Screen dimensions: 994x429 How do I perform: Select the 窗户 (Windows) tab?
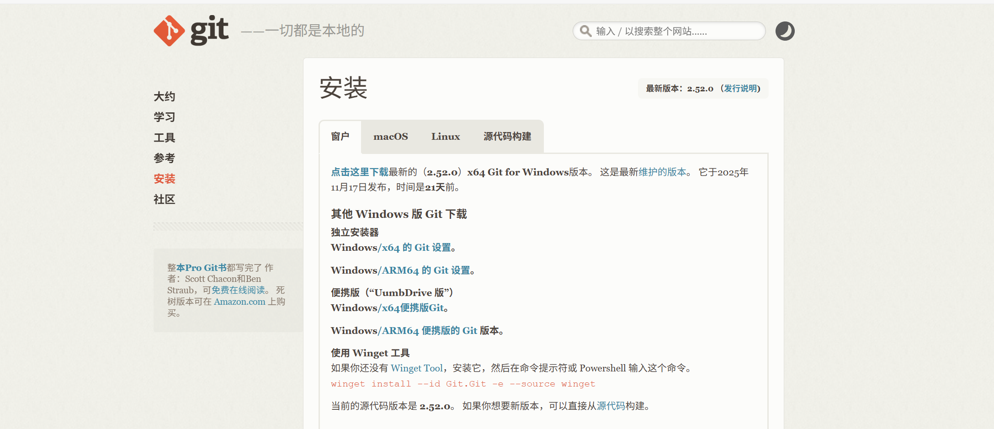click(340, 137)
